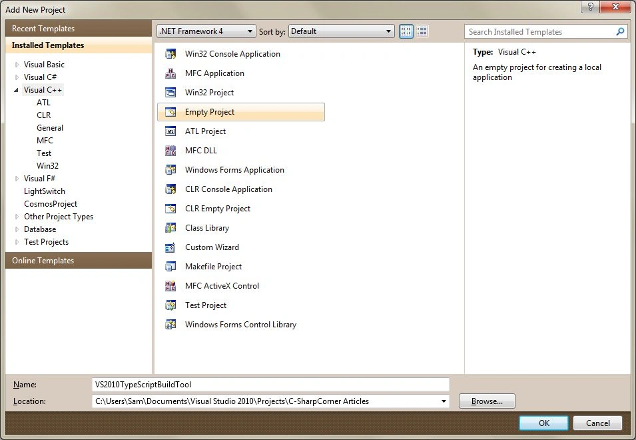This screenshot has width=636, height=440.
Task: Select General under Visual C++
Action: [x=50, y=128]
